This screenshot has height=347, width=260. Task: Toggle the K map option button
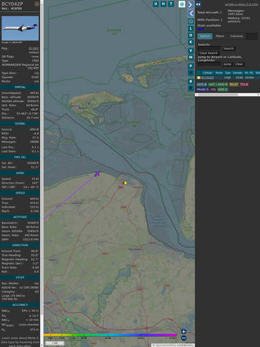(x=191, y=42)
